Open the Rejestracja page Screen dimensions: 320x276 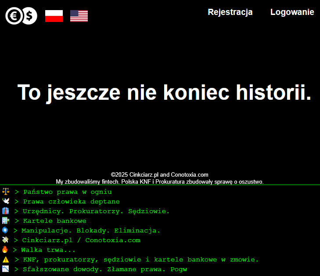coord(230,12)
